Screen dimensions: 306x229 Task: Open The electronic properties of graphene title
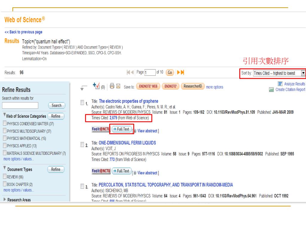tap(128, 101)
